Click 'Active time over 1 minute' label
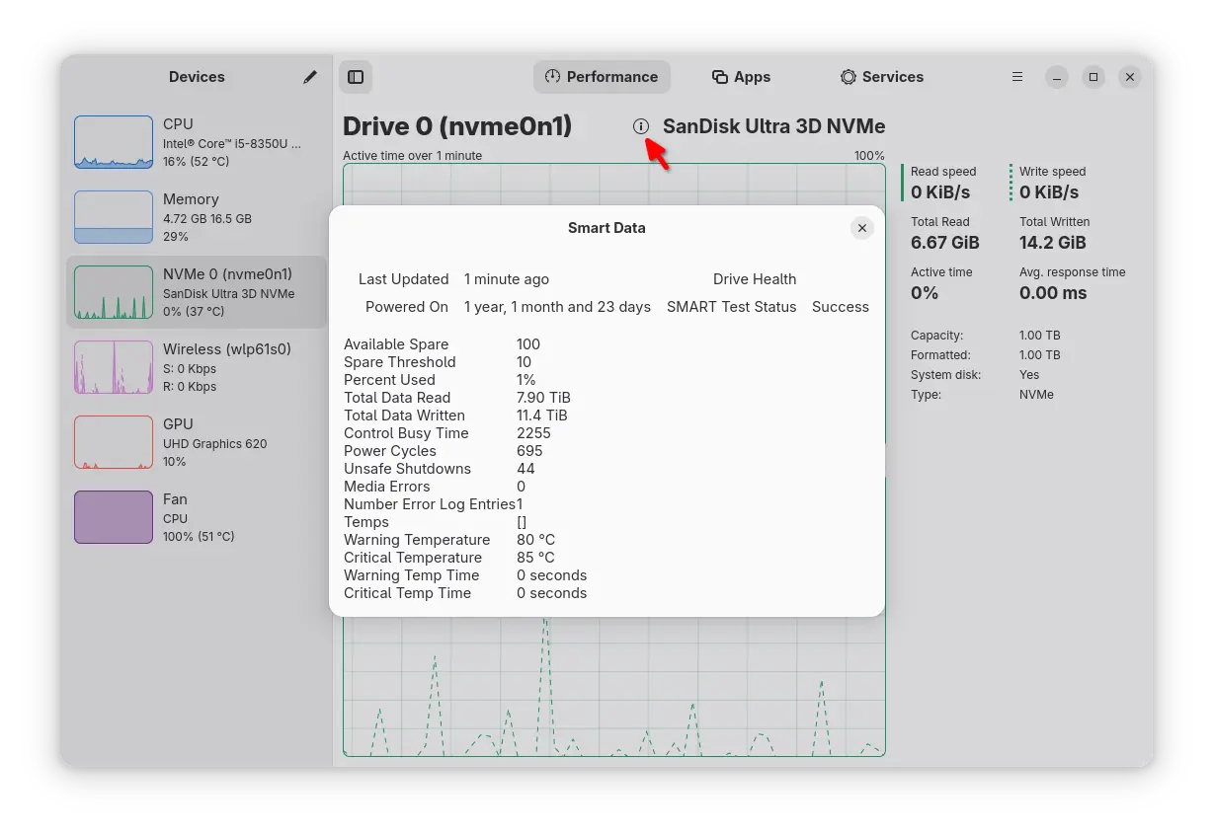Viewport: 1213px width, 833px height. 413,156
